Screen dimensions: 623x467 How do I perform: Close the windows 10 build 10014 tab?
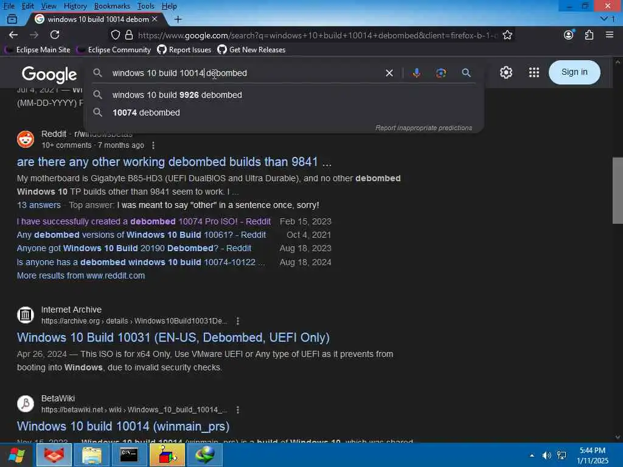(155, 19)
